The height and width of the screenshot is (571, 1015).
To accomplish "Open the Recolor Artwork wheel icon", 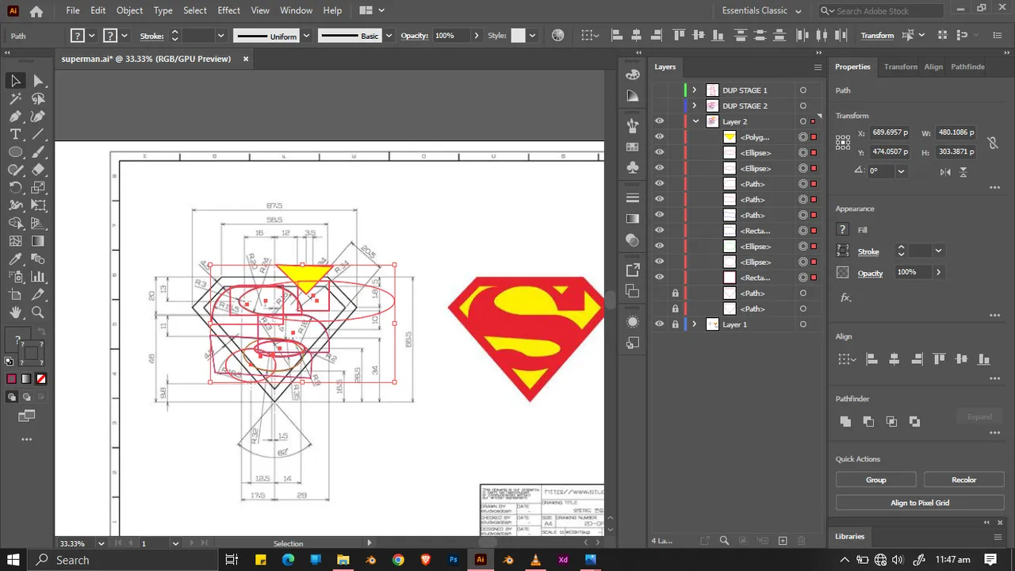I will pos(557,36).
